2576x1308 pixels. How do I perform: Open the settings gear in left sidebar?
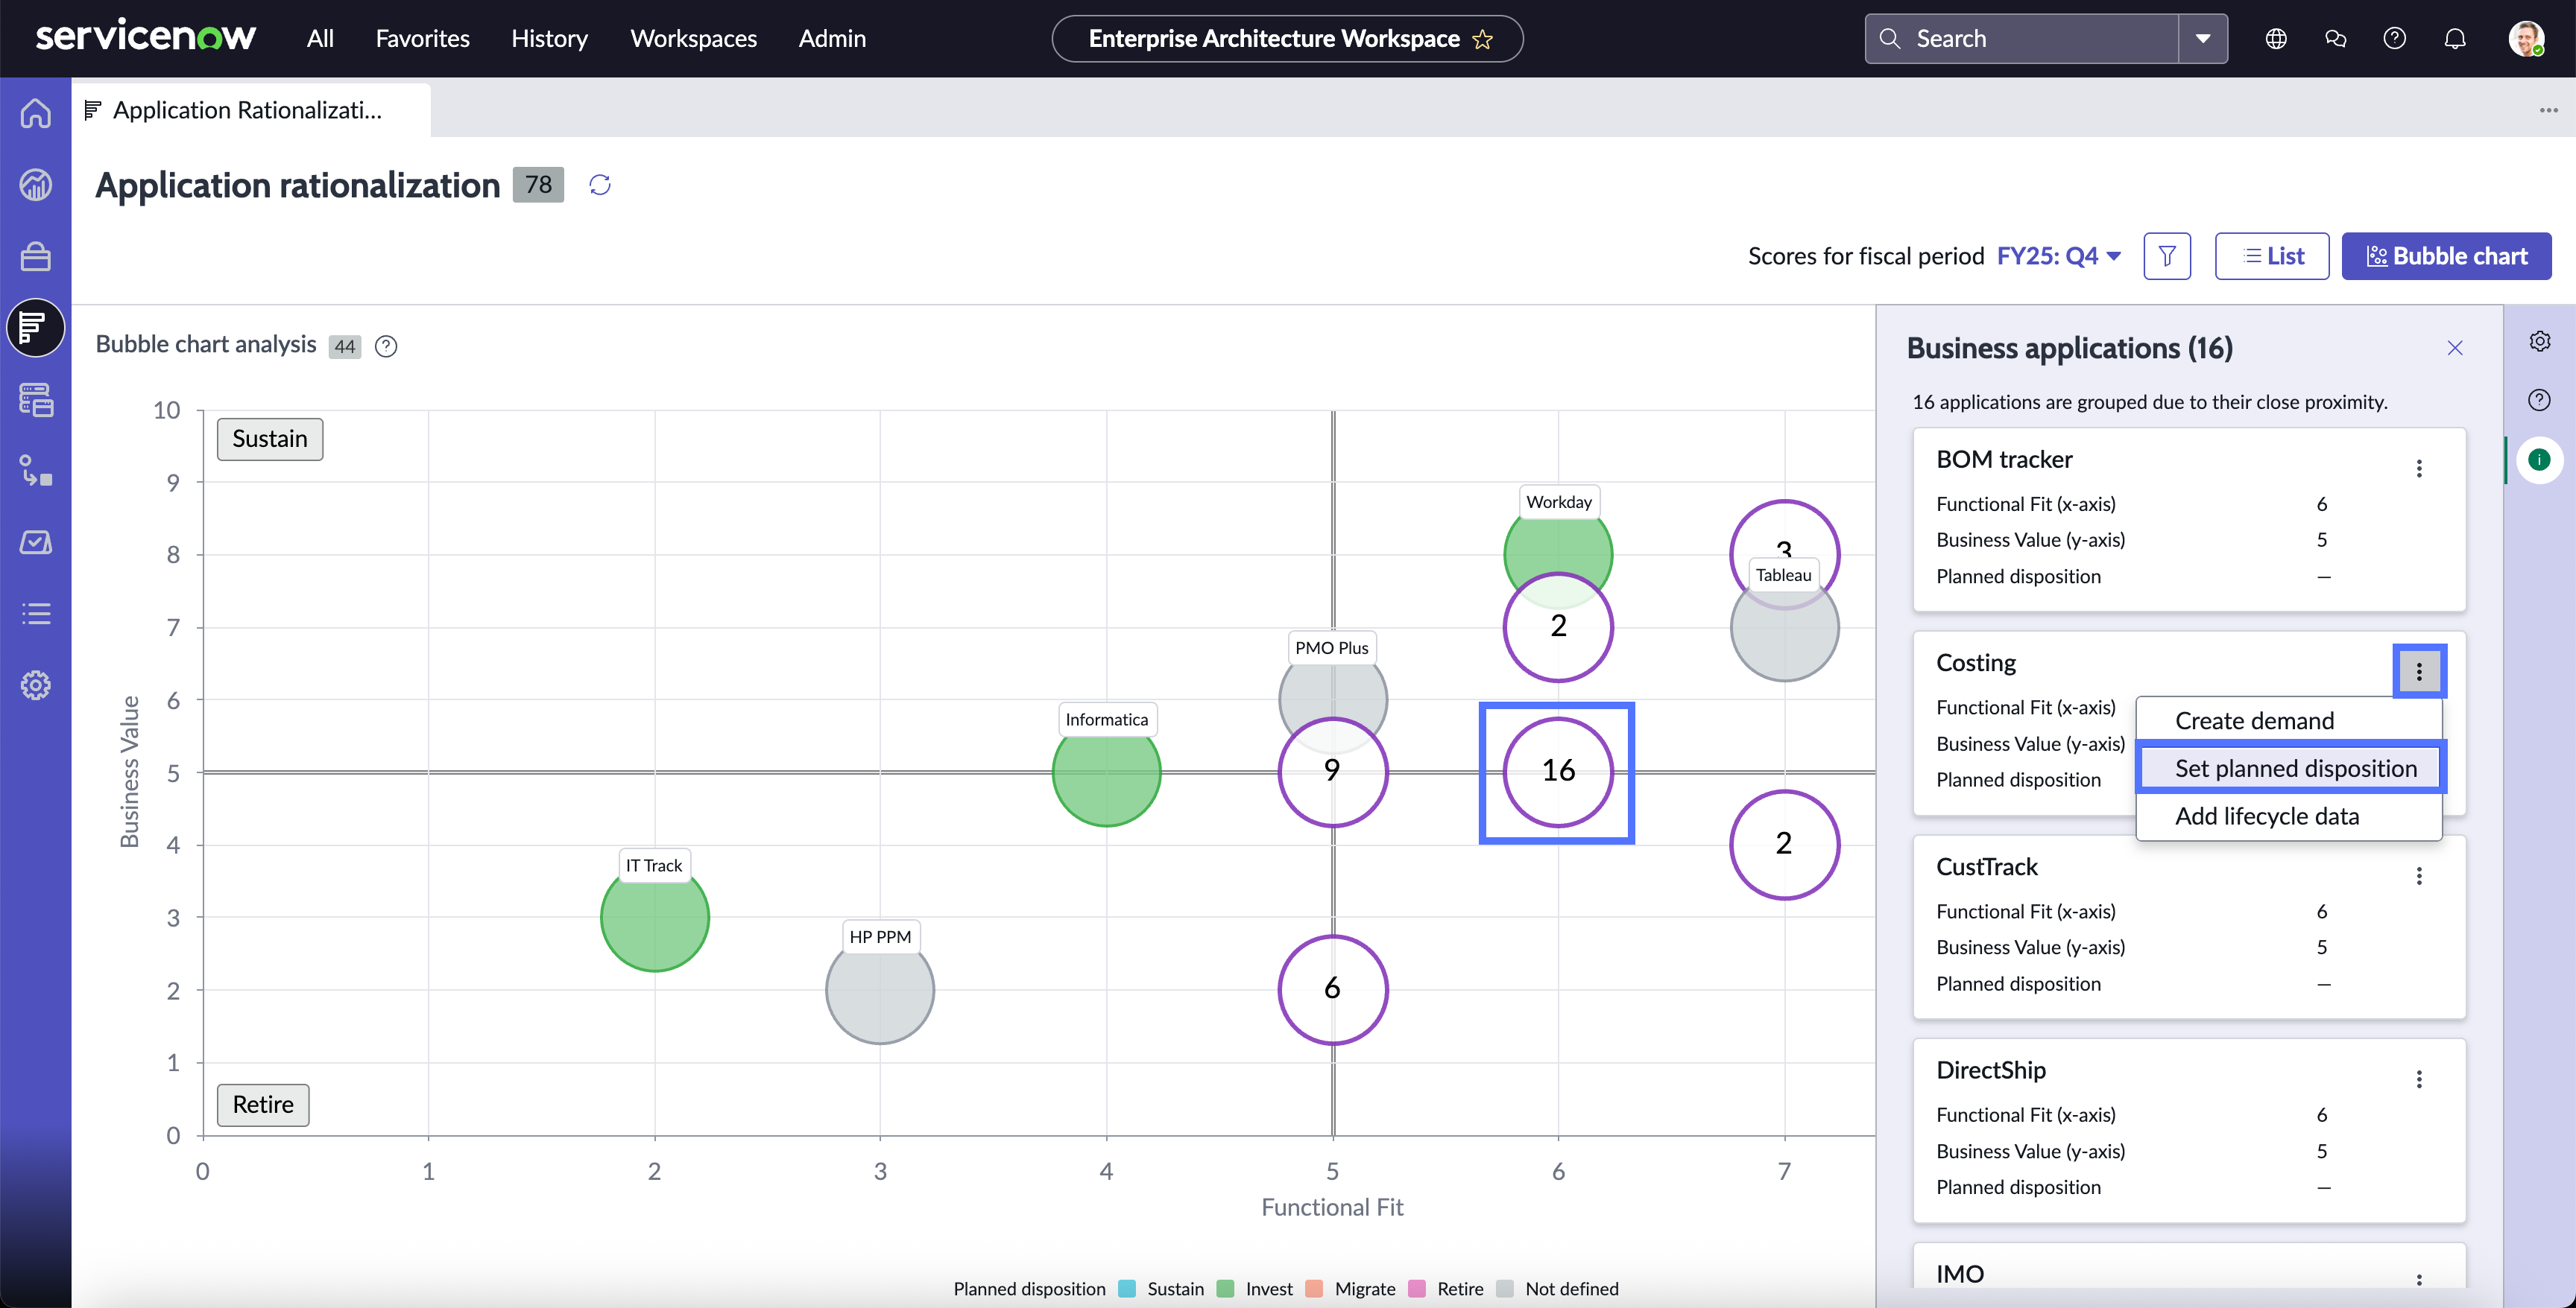coord(36,685)
